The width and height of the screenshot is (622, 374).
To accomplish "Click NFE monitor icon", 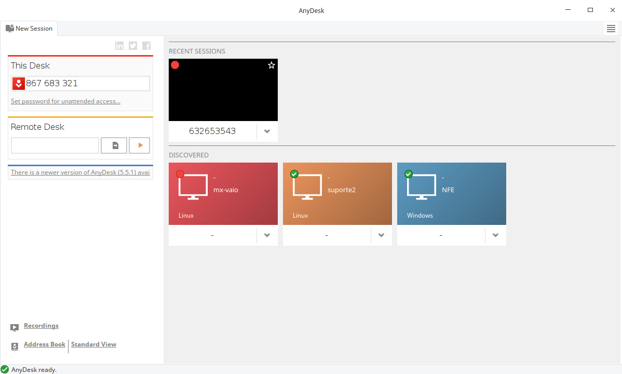I will 421,186.
